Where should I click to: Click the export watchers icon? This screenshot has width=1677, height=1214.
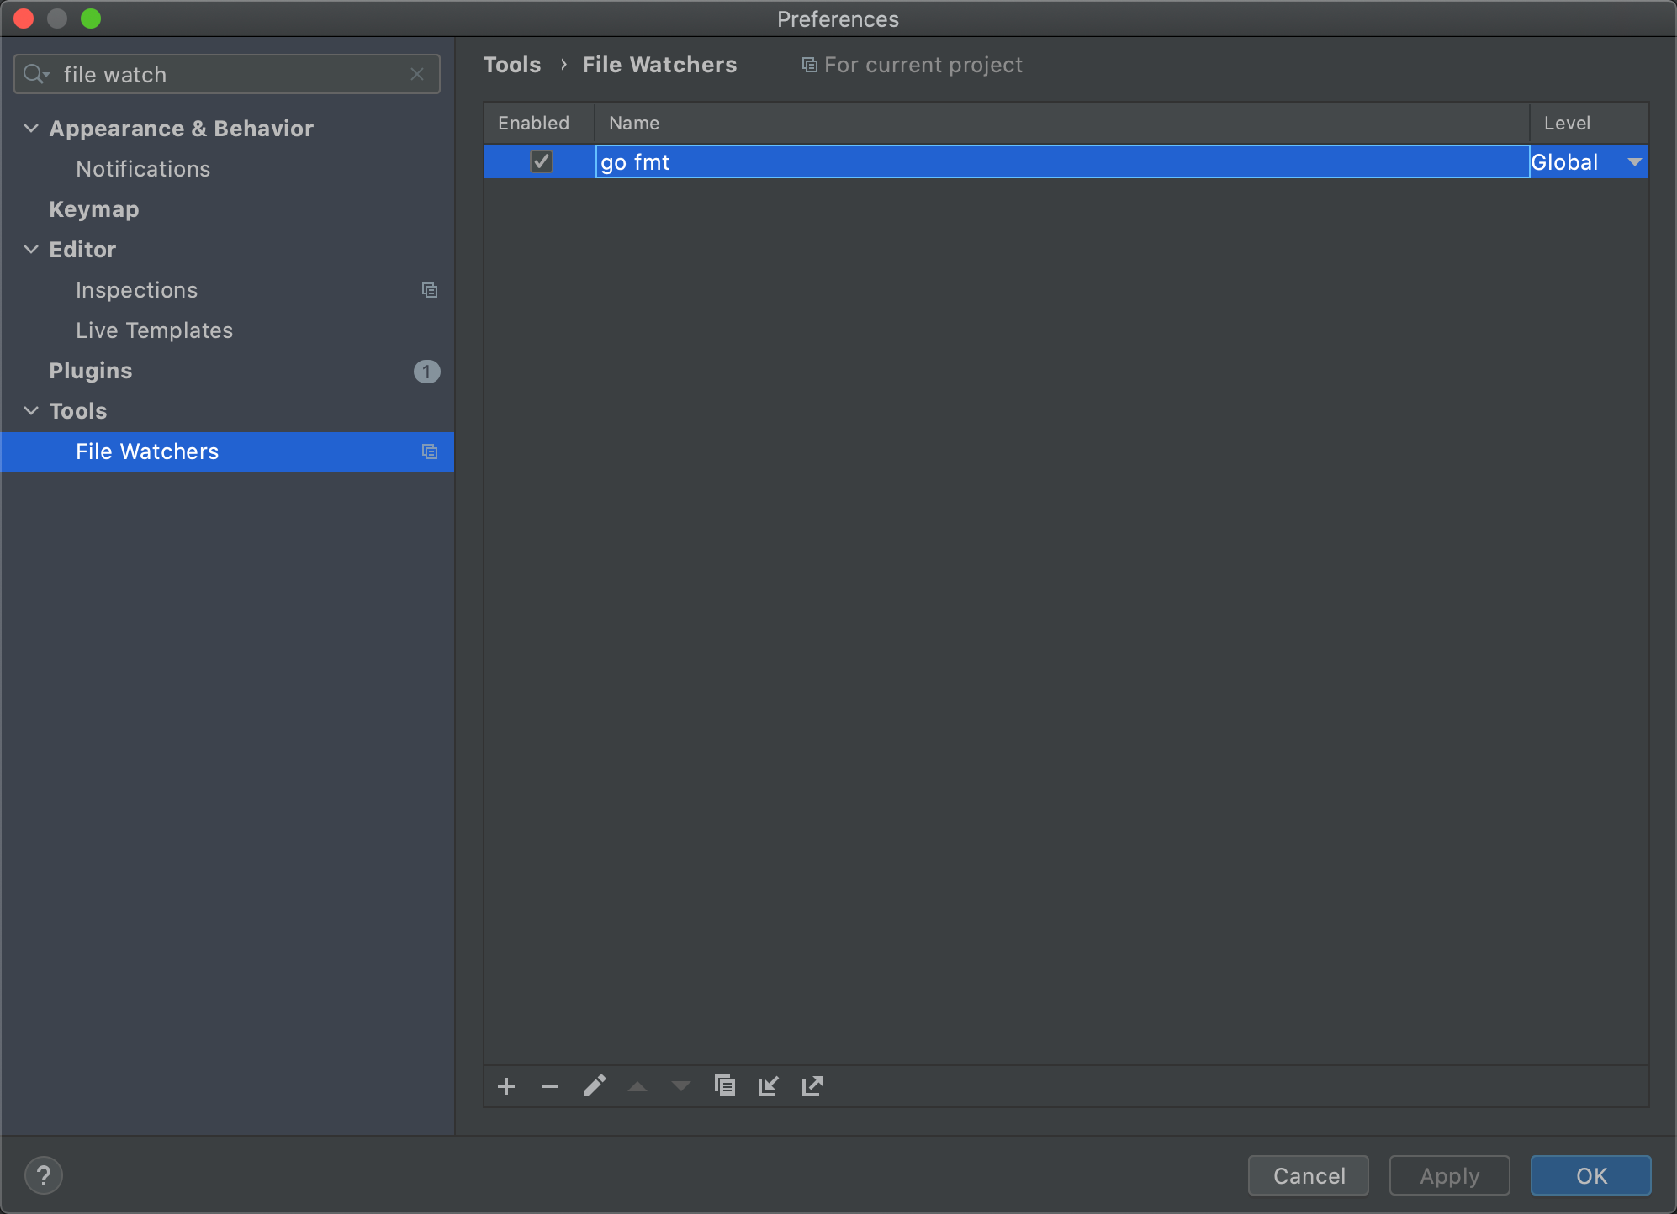[812, 1086]
